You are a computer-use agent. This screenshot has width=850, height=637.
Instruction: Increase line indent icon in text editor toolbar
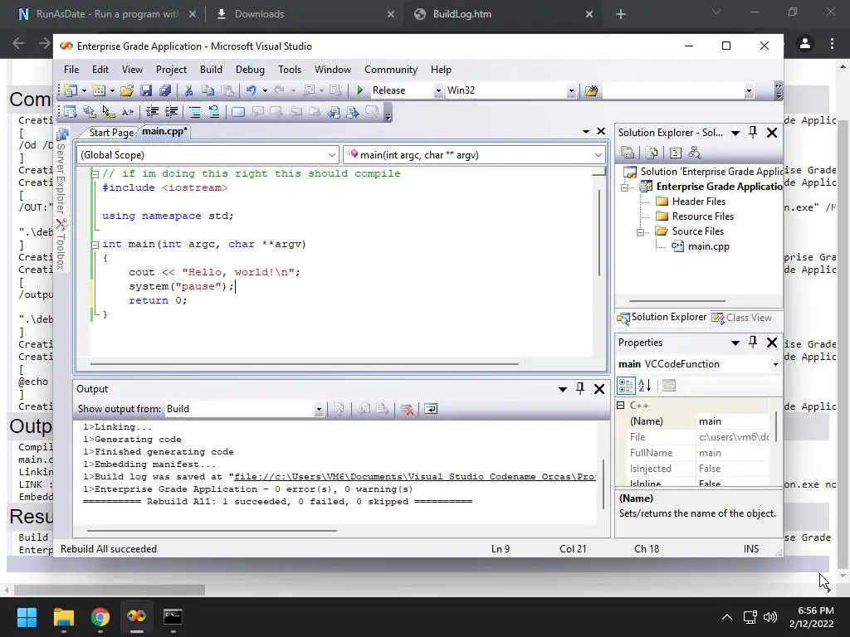(171, 112)
